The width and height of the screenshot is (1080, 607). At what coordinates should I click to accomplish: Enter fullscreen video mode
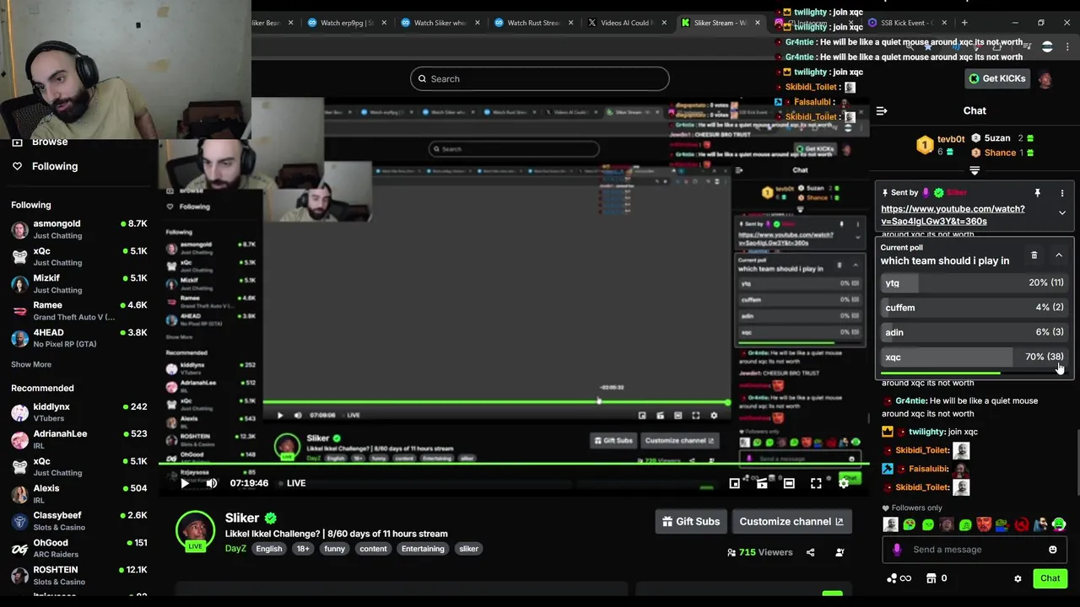tap(816, 483)
